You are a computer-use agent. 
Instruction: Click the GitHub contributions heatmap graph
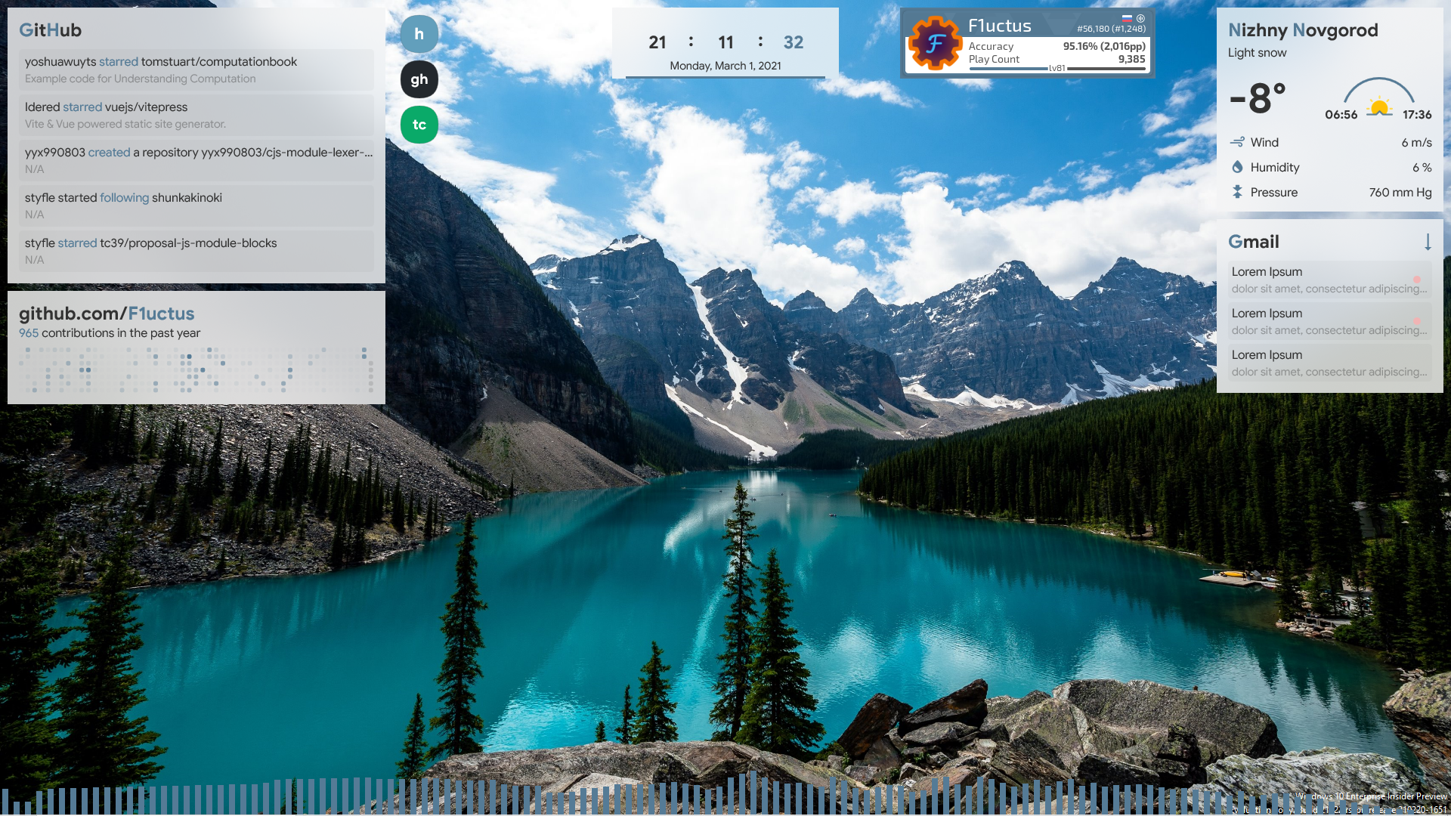pyautogui.click(x=196, y=370)
